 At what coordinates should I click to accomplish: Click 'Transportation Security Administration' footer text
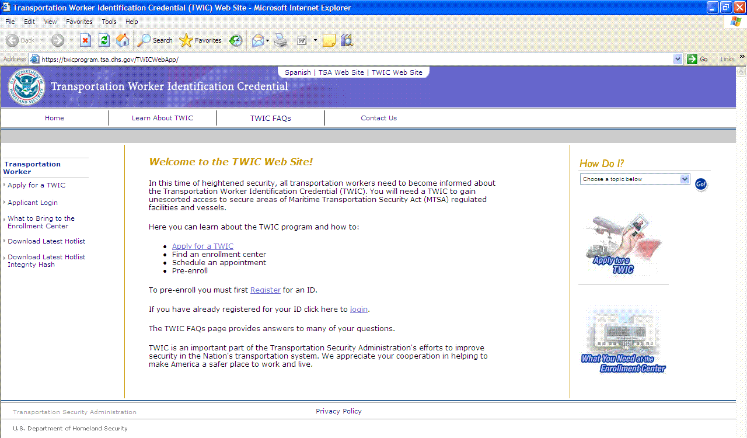click(75, 412)
